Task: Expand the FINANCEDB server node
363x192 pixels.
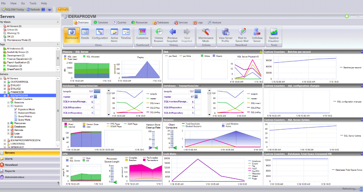Action: [5, 92]
